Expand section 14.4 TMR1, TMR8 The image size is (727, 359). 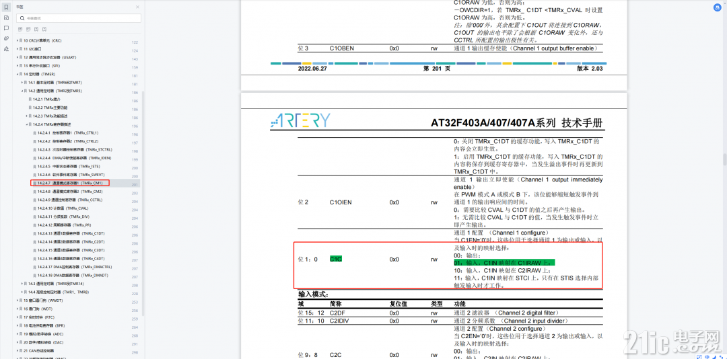(x=22, y=292)
